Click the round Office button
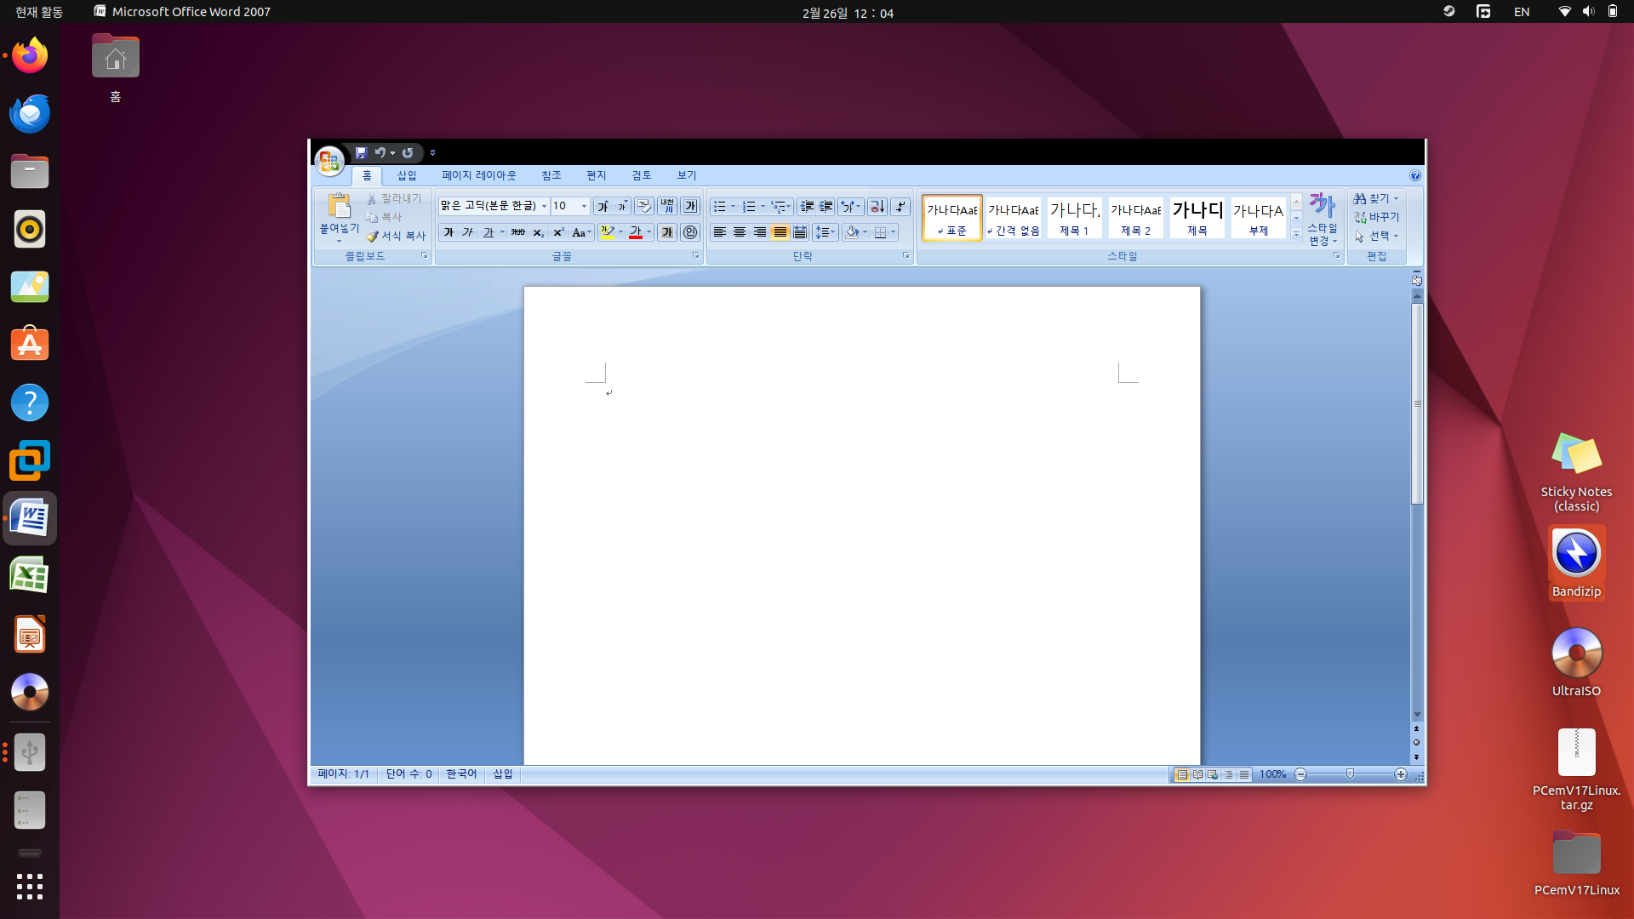The height and width of the screenshot is (919, 1634). click(329, 160)
